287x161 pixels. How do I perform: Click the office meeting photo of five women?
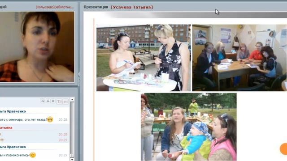239,58
